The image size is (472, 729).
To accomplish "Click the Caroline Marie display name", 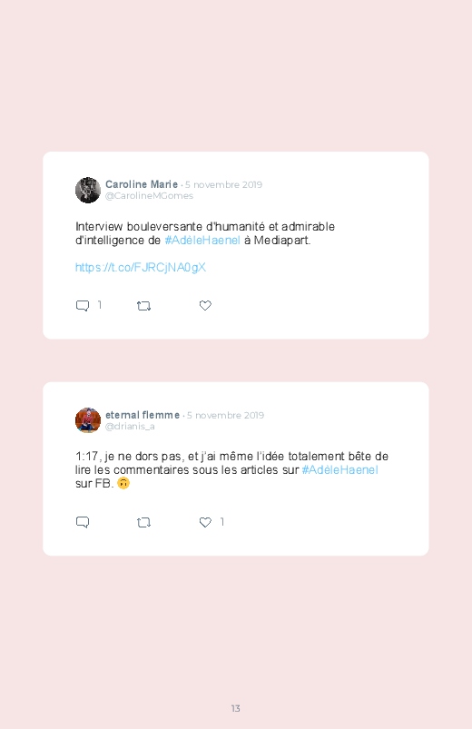I will point(142,184).
